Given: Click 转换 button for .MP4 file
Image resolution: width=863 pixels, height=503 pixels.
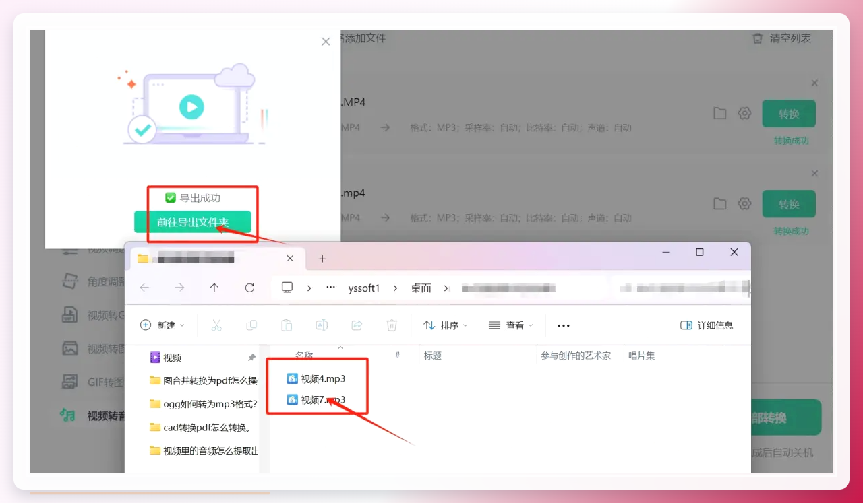Looking at the screenshot, I should (789, 114).
